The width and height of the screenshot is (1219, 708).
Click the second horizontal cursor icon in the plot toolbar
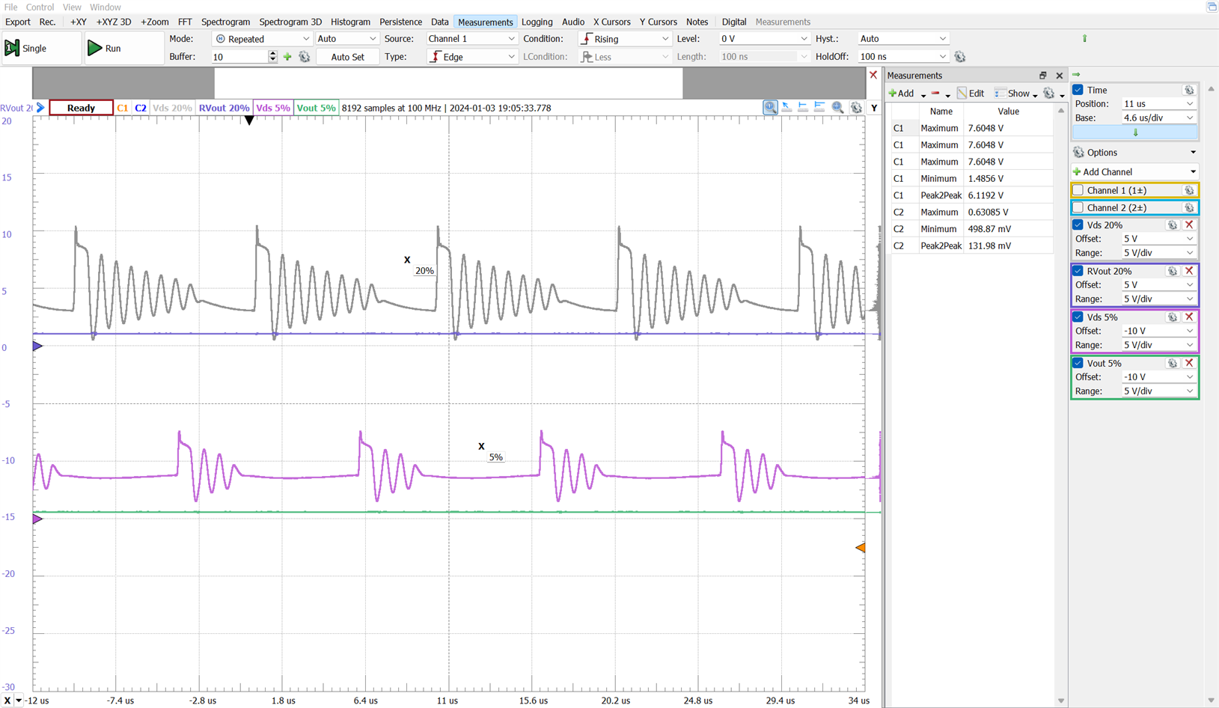pos(820,108)
